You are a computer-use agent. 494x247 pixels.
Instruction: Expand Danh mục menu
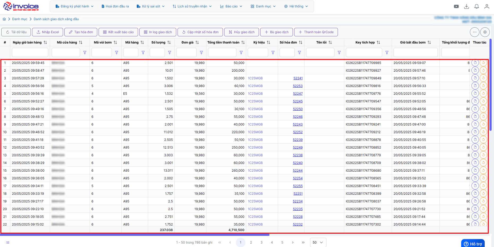pyautogui.click(x=263, y=6)
